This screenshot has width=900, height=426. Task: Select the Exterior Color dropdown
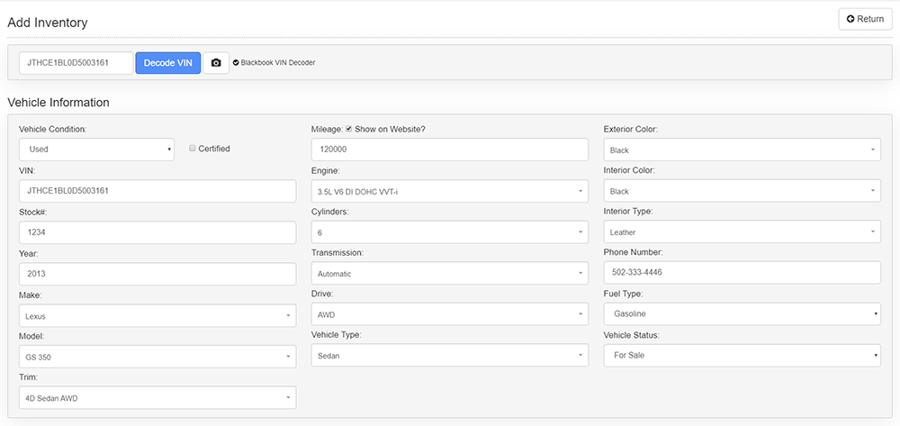tap(742, 150)
